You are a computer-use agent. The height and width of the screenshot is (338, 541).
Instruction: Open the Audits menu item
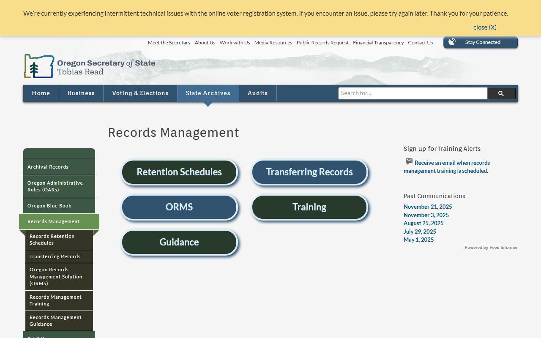[258, 93]
